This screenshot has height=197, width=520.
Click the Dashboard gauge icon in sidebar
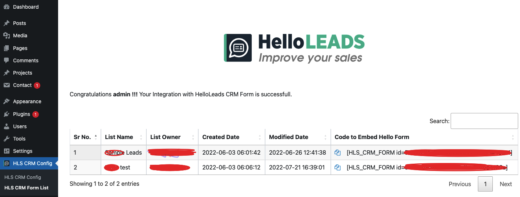coord(7,7)
